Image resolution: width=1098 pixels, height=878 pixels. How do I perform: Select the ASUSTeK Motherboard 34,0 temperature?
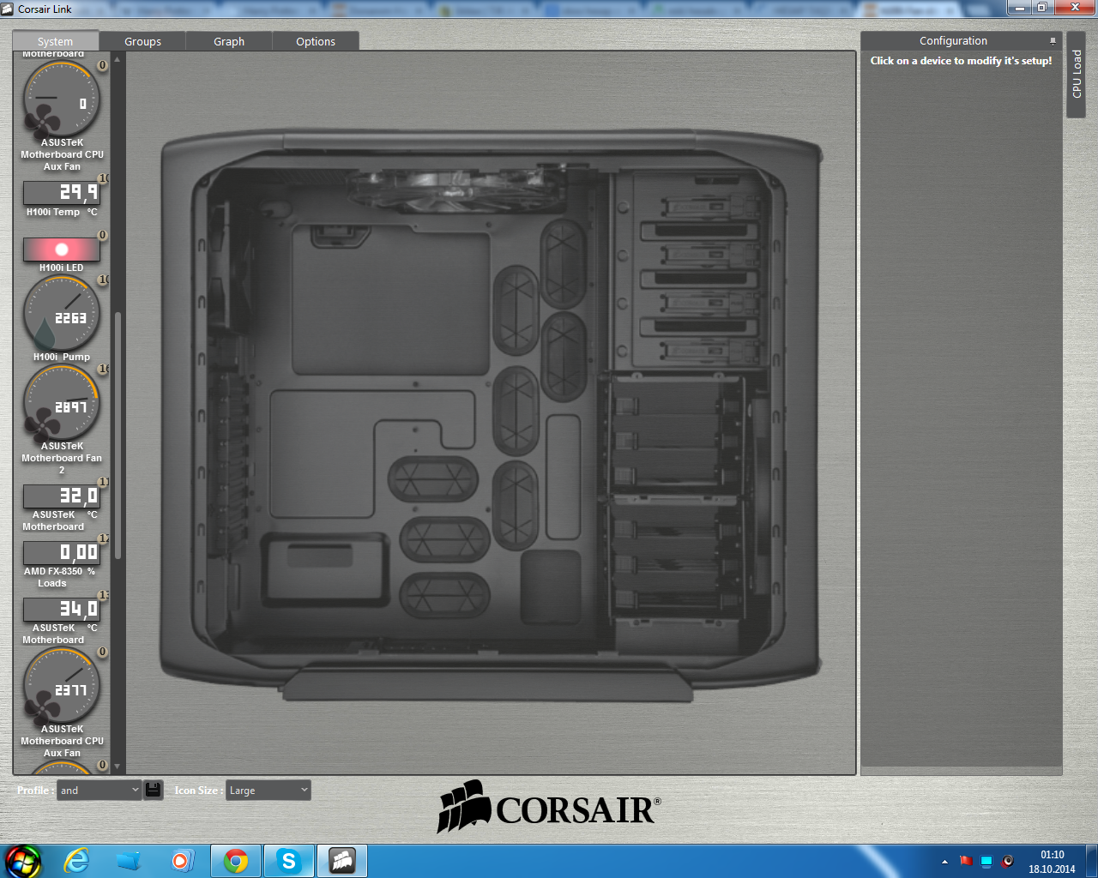pyautogui.click(x=61, y=609)
